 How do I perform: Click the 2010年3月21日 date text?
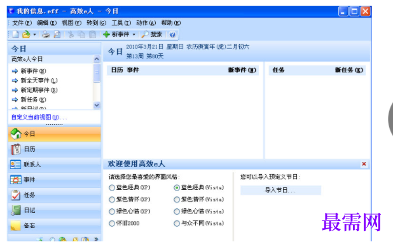144,47
